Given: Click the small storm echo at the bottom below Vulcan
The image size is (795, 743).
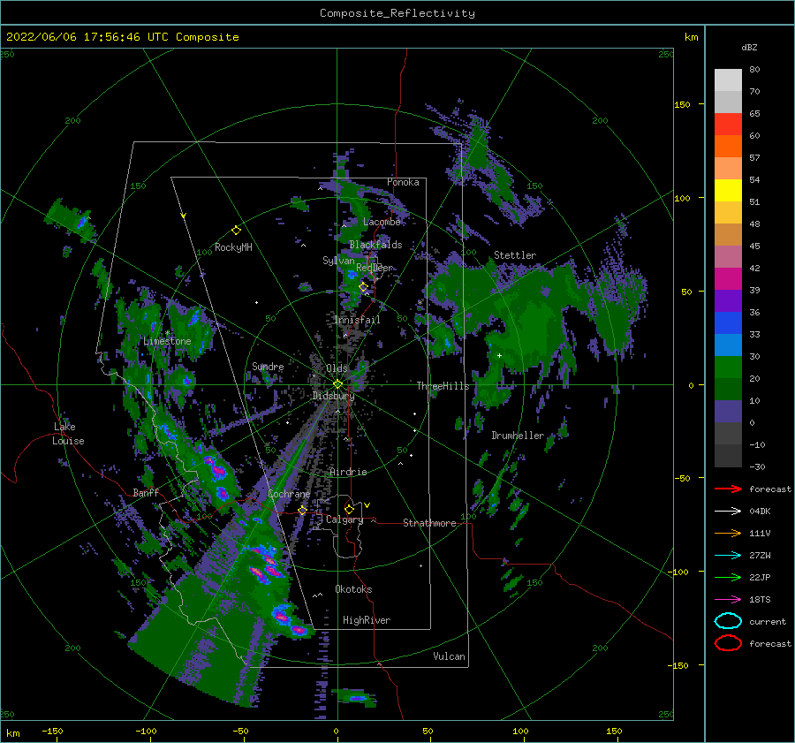Looking at the screenshot, I should pyautogui.click(x=357, y=698).
